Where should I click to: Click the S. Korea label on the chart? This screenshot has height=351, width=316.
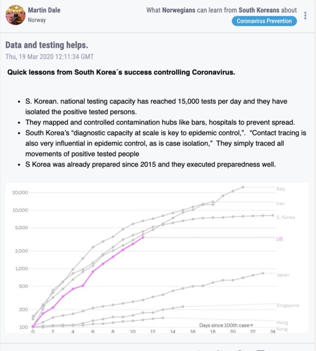tap(285, 217)
